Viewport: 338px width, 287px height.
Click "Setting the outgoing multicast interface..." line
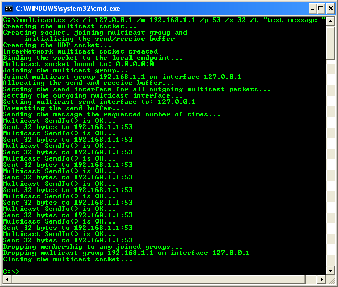(x=93, y=95)
